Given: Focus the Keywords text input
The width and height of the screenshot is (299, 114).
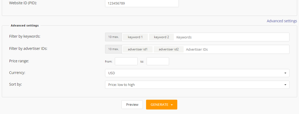Looking at the screenshot, I should [232, 37].
